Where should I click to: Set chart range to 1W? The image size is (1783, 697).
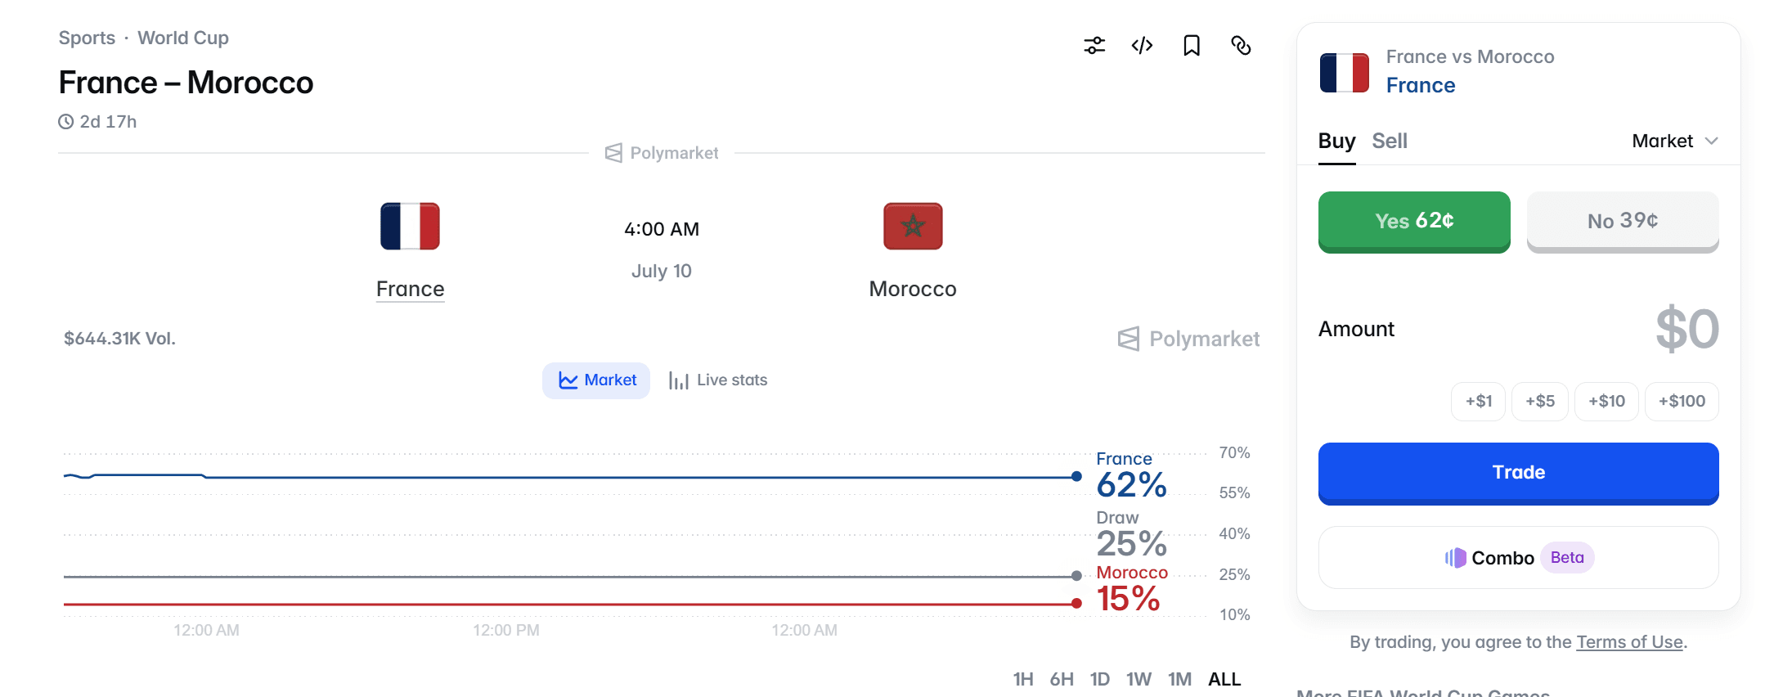click(1139, 679)
